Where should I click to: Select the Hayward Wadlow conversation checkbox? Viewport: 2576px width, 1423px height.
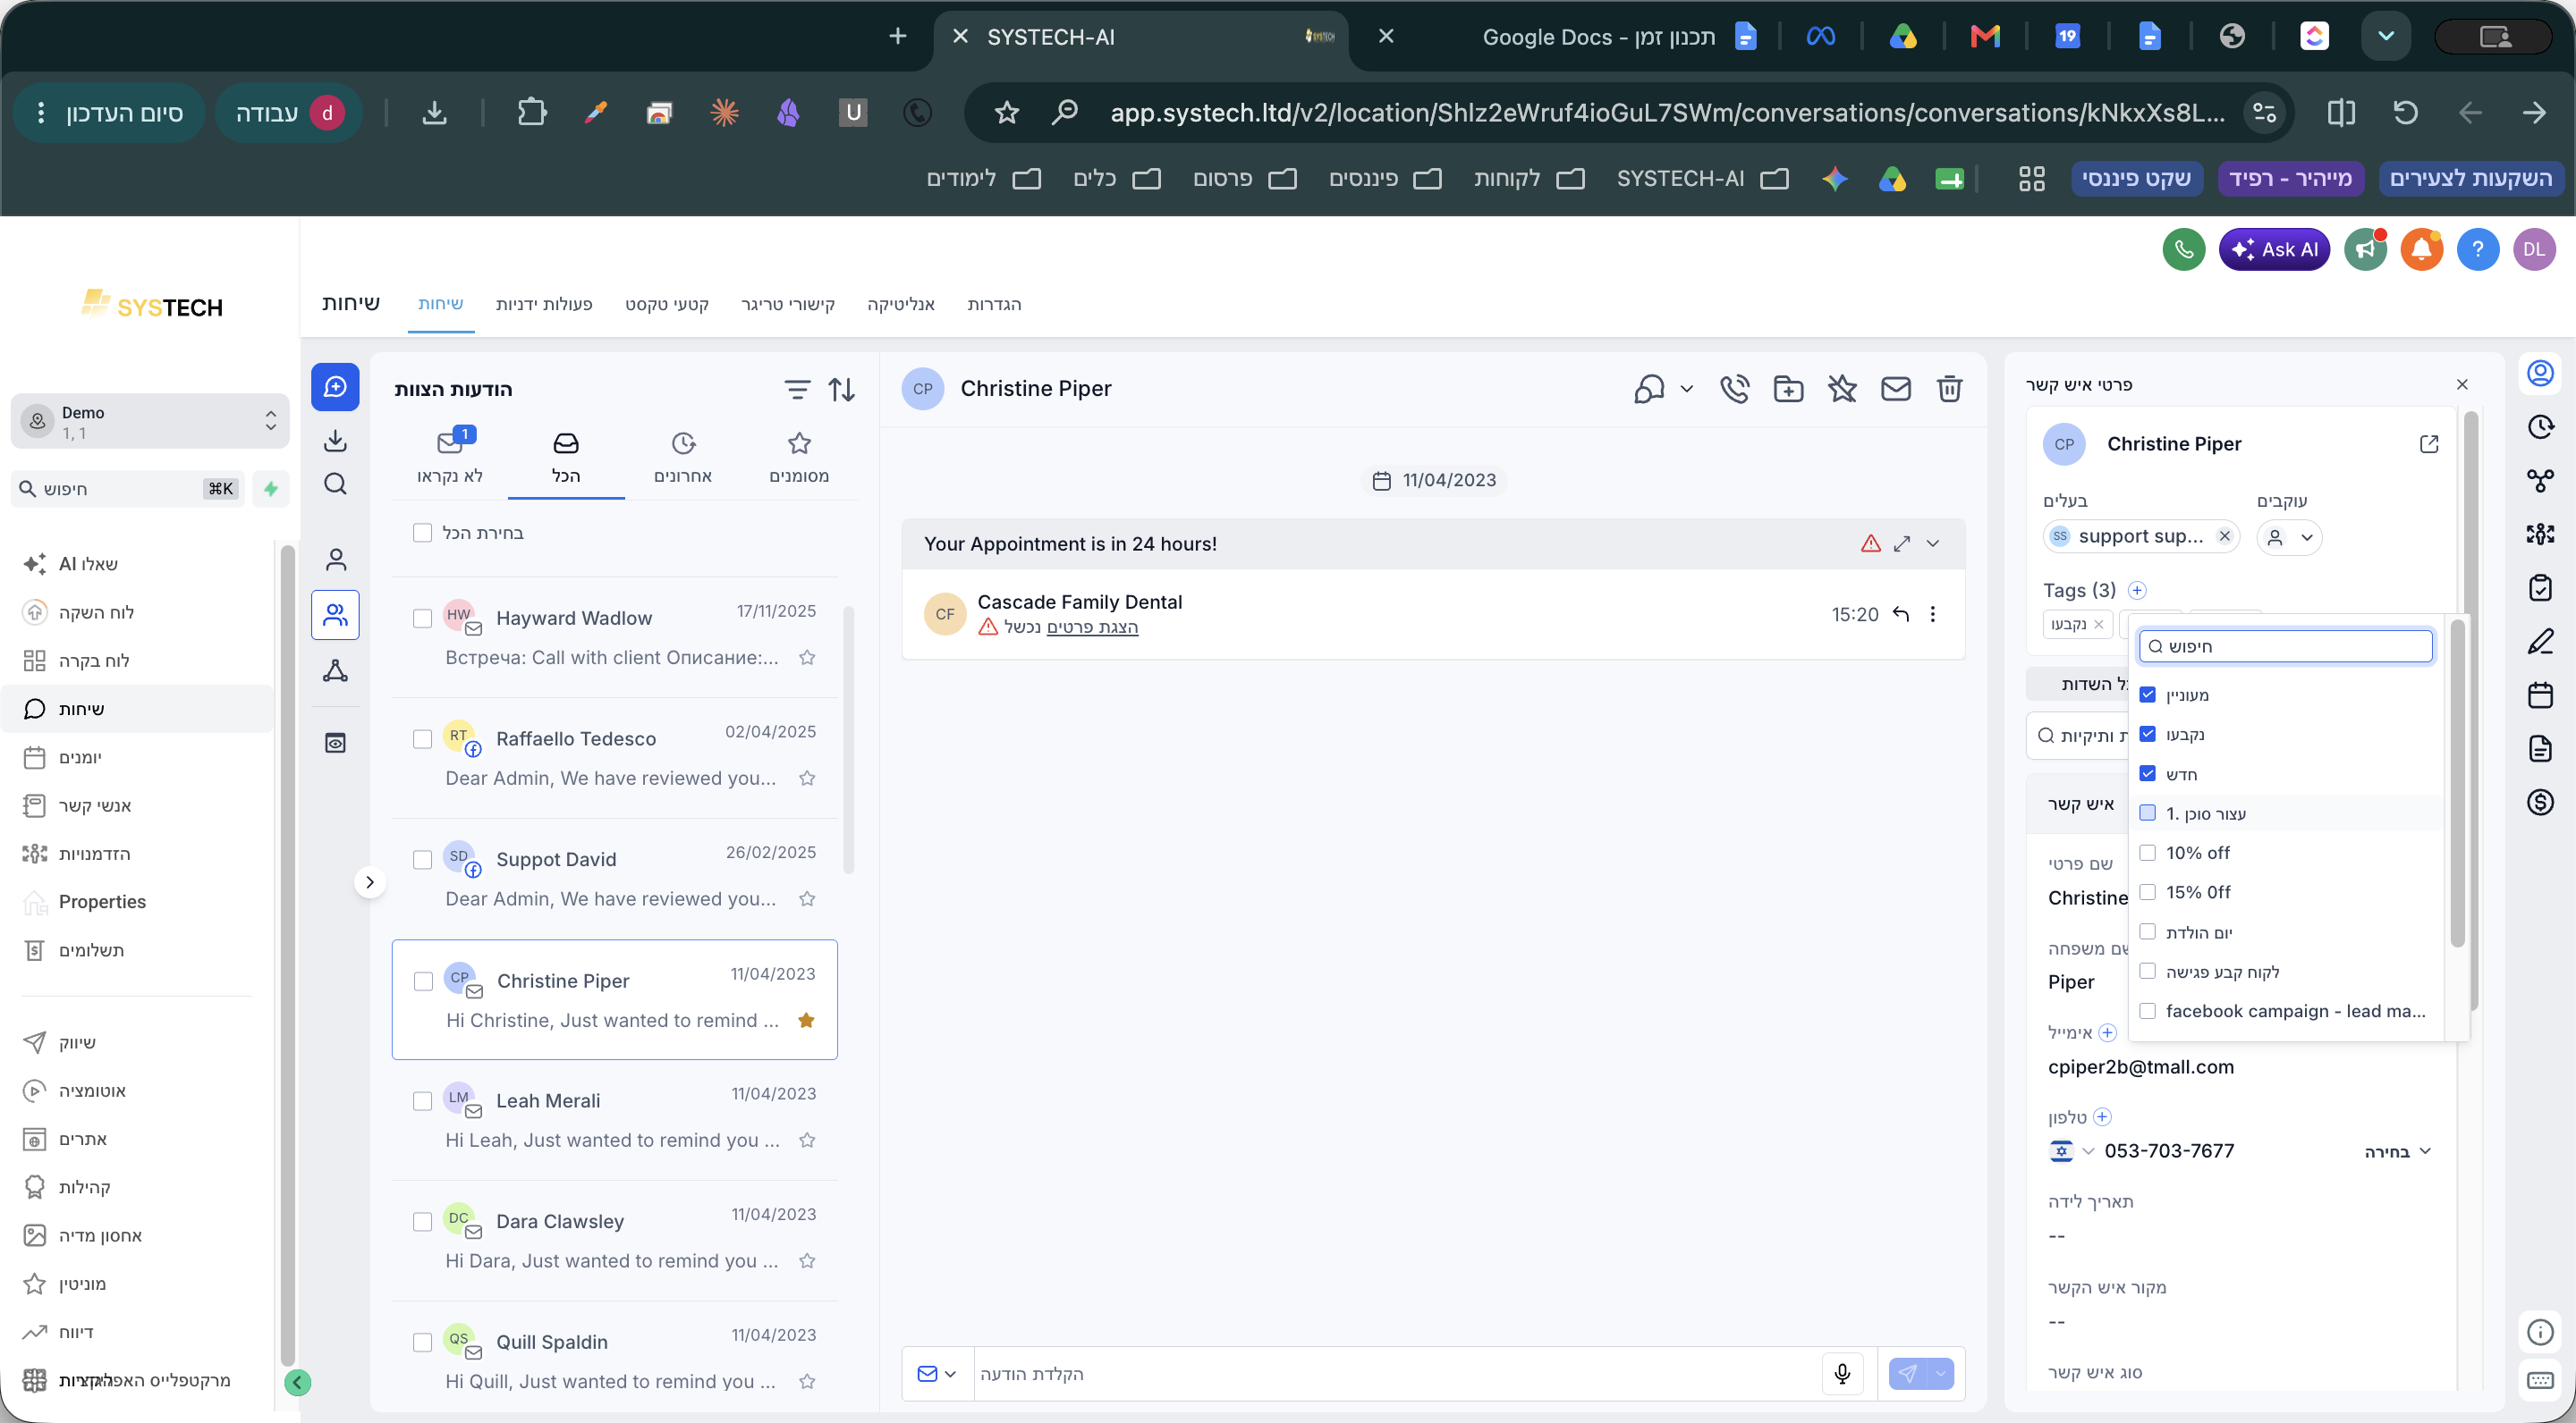pyautogui.click(x=422, y=619)
